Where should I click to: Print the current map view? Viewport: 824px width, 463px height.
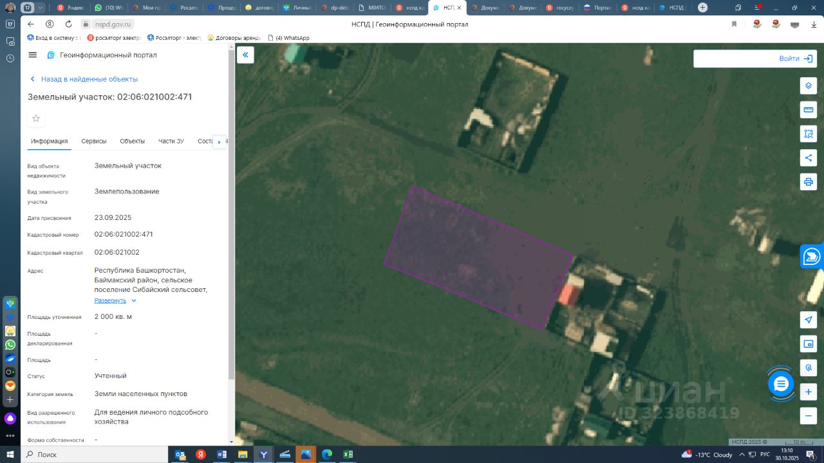tap(809, 181)
